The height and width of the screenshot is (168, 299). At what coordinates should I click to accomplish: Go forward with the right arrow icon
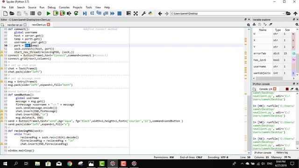[x=167, y=14]
